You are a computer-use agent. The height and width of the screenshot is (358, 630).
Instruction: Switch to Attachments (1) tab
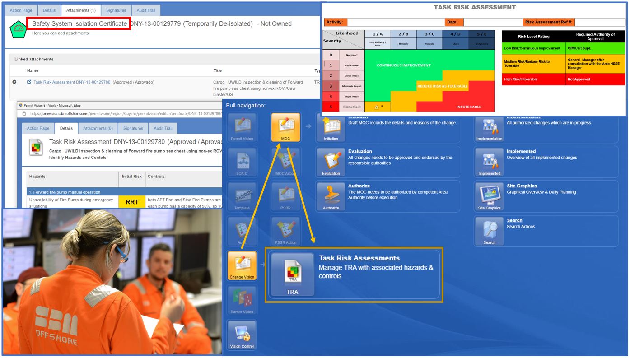pos(80,10)
